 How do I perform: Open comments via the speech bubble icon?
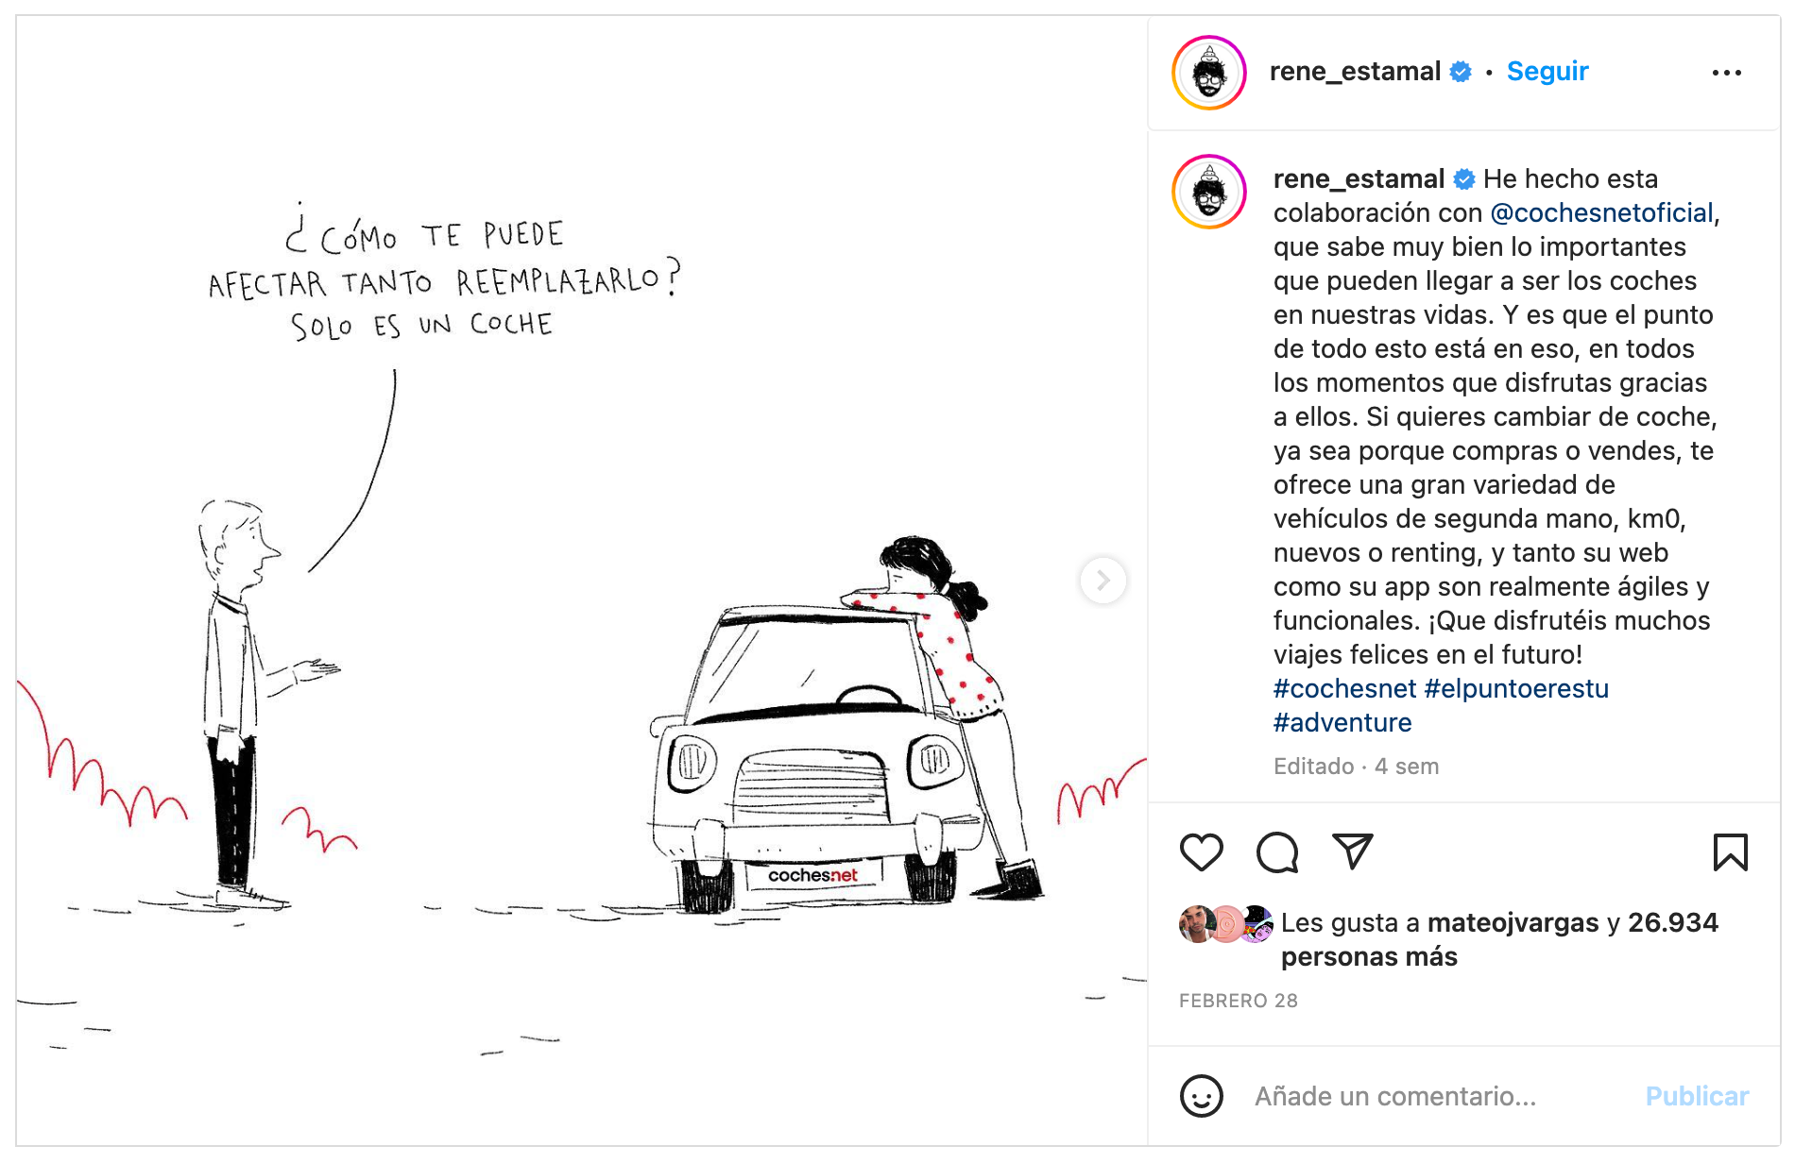(x=1276, y=852)
